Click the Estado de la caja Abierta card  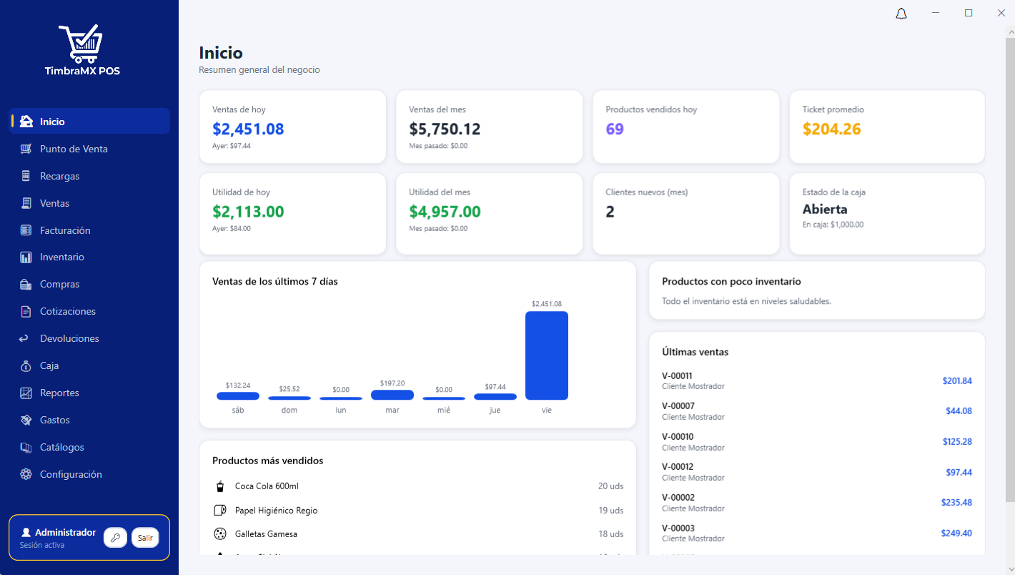point(887,213)
